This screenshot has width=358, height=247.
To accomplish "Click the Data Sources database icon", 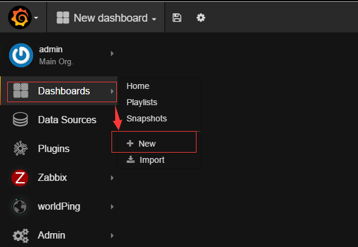I will click(x=20, y=120).
